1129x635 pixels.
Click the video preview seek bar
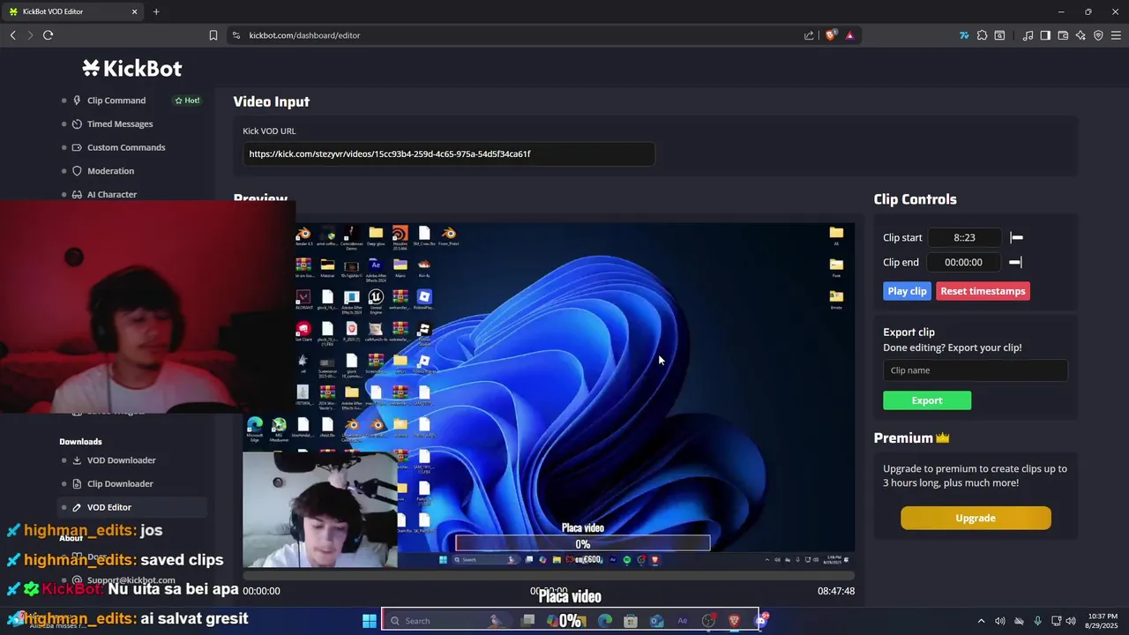[549, 577]
